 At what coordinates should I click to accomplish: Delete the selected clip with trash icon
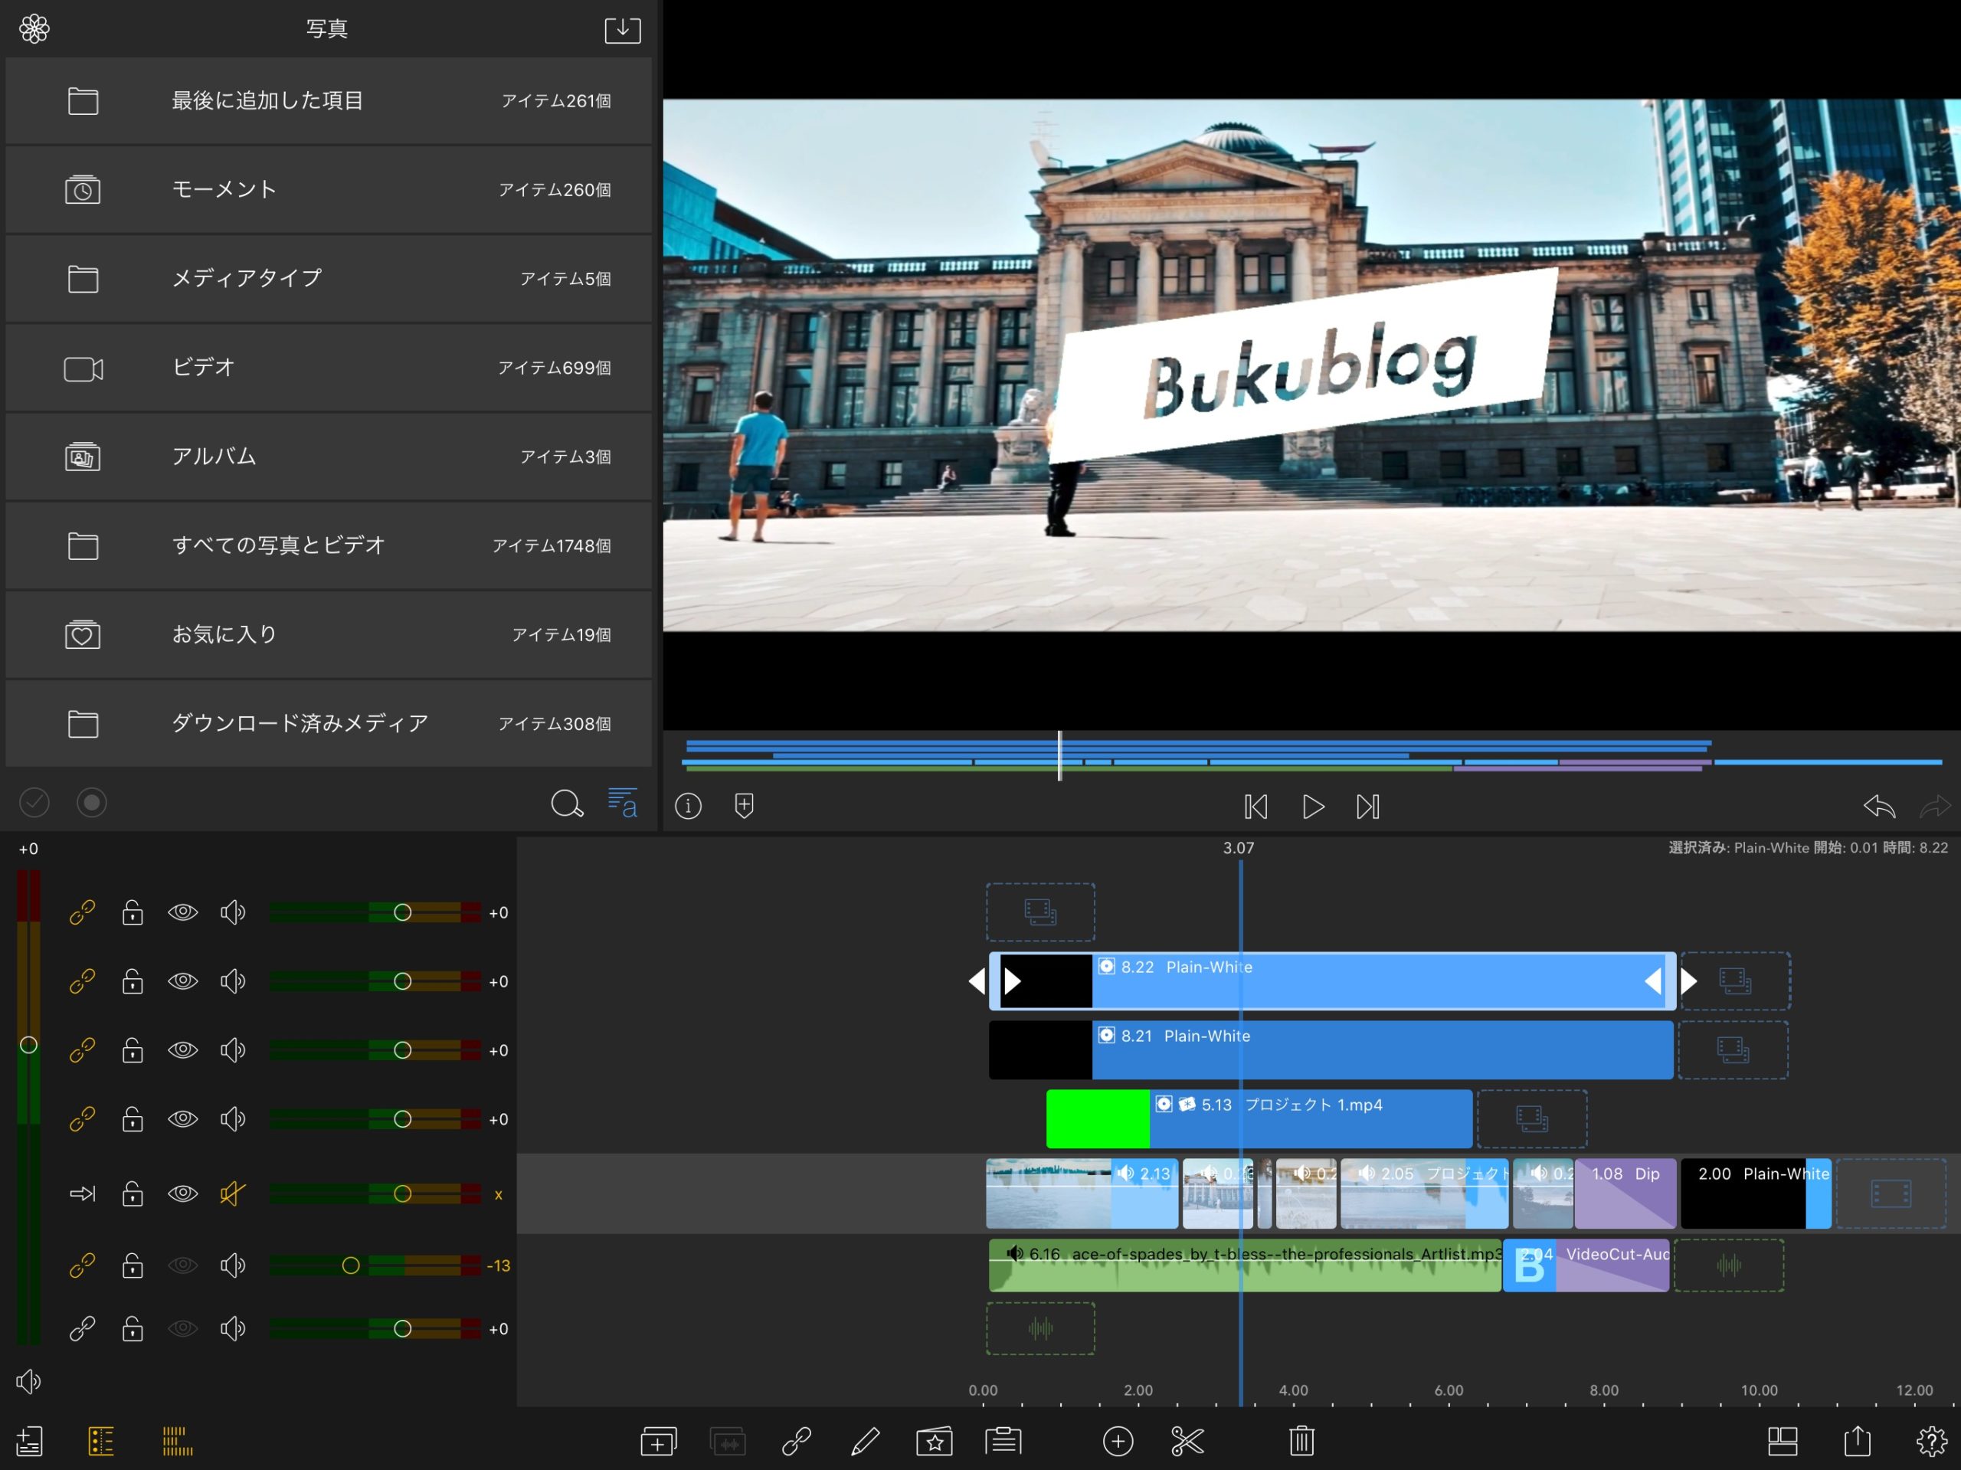tap(1301, 1441)
